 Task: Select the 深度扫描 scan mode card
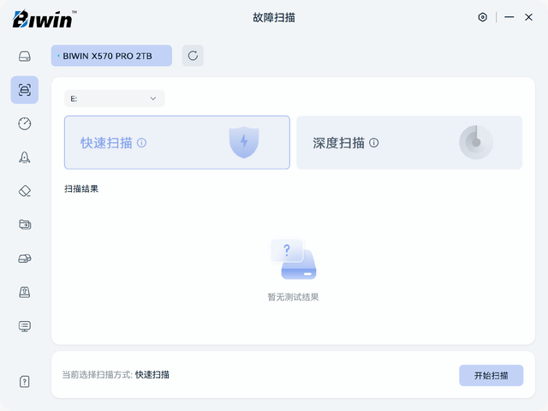tap(409, 143)
